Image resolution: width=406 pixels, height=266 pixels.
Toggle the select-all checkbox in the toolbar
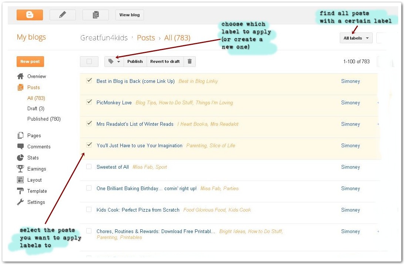[89, 61]
